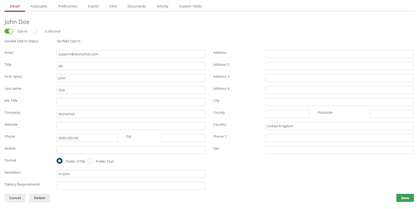Focus the First name field
The image size is (419, 209).
131,78
